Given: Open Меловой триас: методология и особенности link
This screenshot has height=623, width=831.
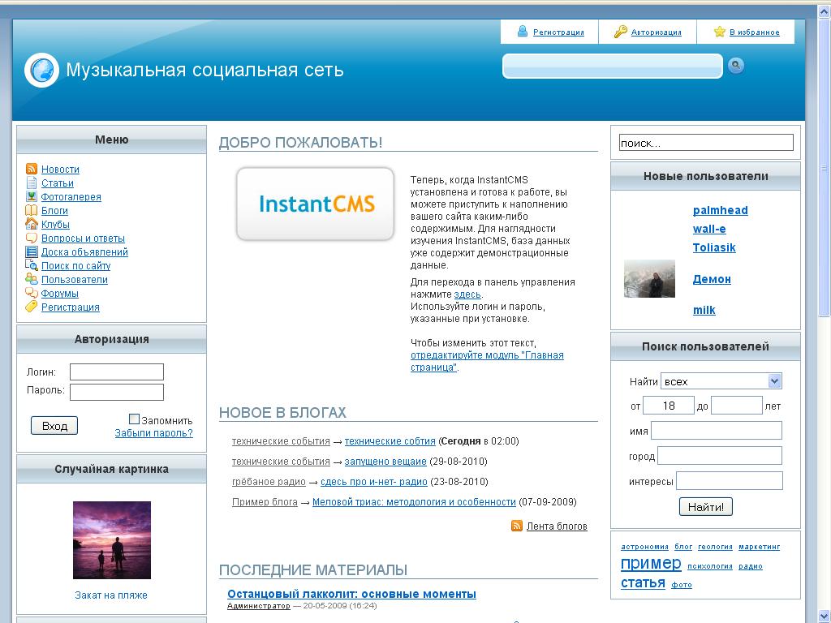Looking at the screenshot, I should [x=414, y=501].
